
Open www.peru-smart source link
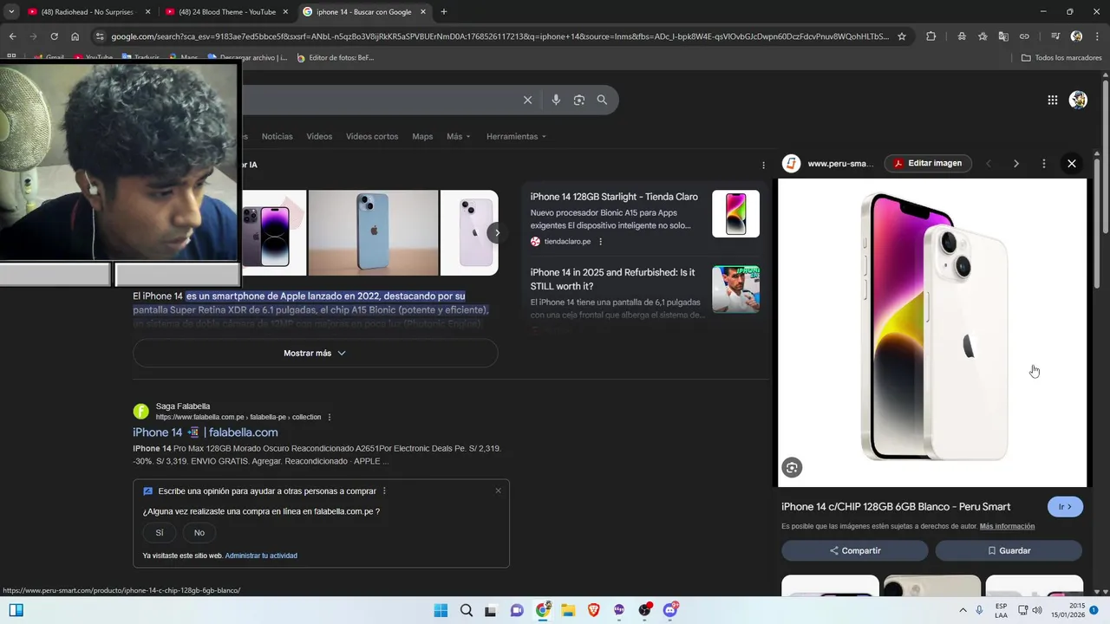[x=840, y=163]
